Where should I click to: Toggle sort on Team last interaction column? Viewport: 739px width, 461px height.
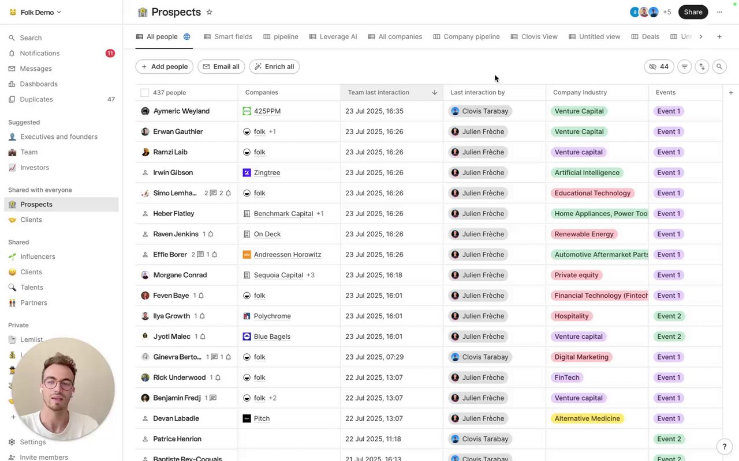[x=434, y=92]
